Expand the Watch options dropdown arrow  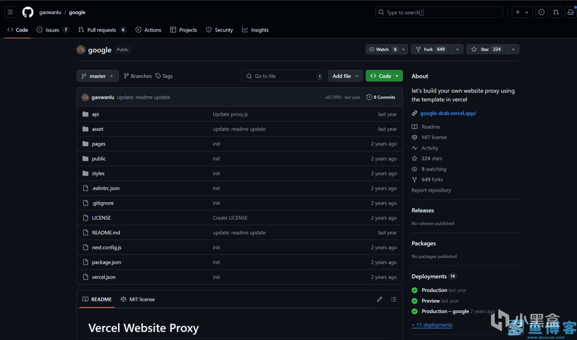pyautogui.click(x=404, y=49)
